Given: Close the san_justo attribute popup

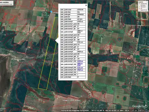Looking at the screenshot, I should pyautogui.click(x=86, y=5).
